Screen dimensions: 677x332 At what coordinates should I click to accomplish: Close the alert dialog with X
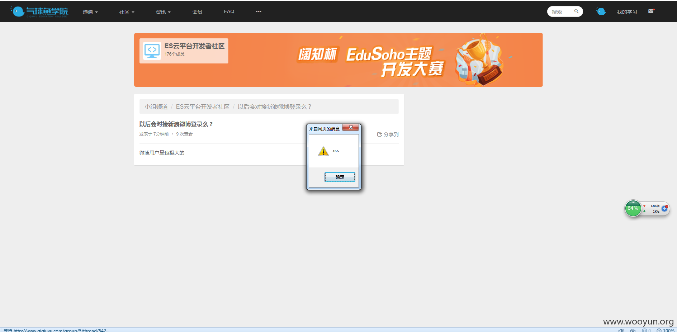351,127
